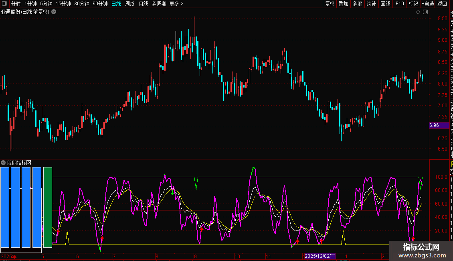Viewport: 453px width, 261px height.
Task: Click the 2025/12/02 date marker on timeline
Action: (x=320, y=256)
